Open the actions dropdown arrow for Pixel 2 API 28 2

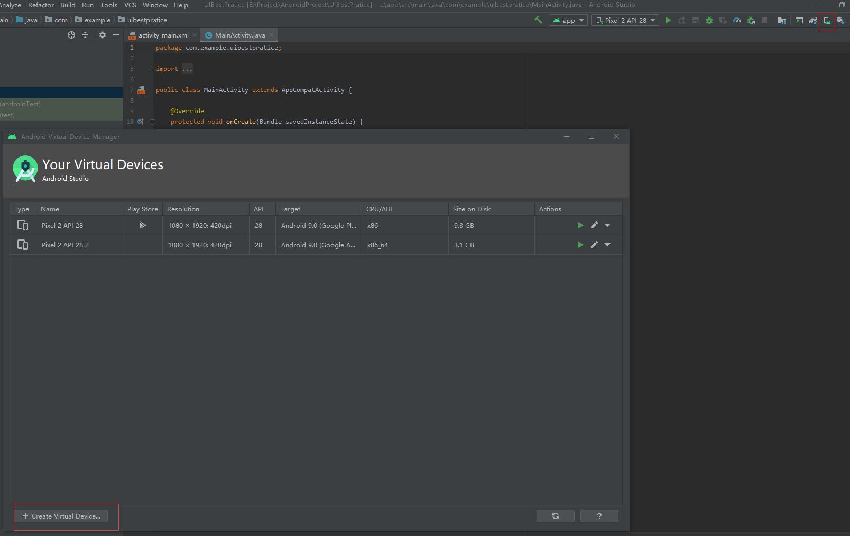click(x=607, y=245)
